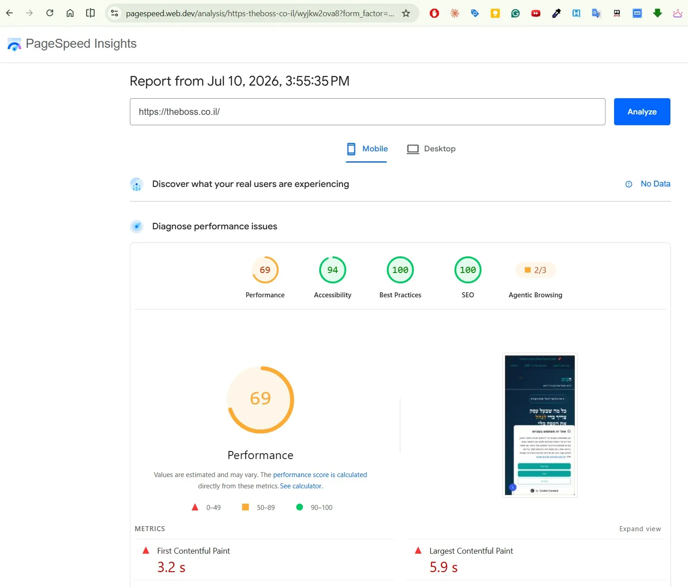Click the browser forward arrow

coord(29,13)
